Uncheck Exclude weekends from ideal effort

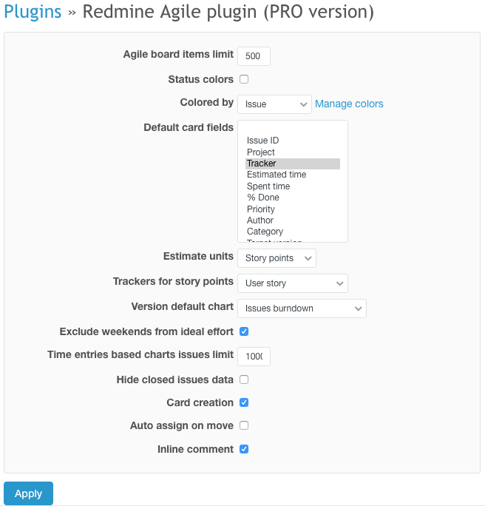click(244, 331)
